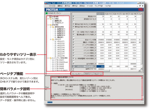150x110 pixels.
Task: Toggle the 操作出力値 (MV)モニタ [加熱側] checkbox
Action: click(x=73, y=24)
